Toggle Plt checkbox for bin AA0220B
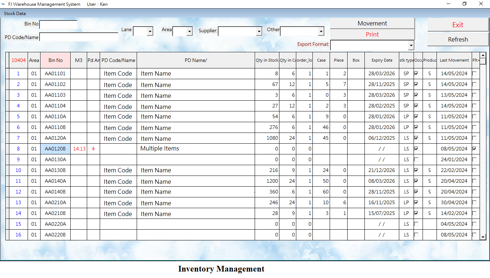 [x=474, y=235]
